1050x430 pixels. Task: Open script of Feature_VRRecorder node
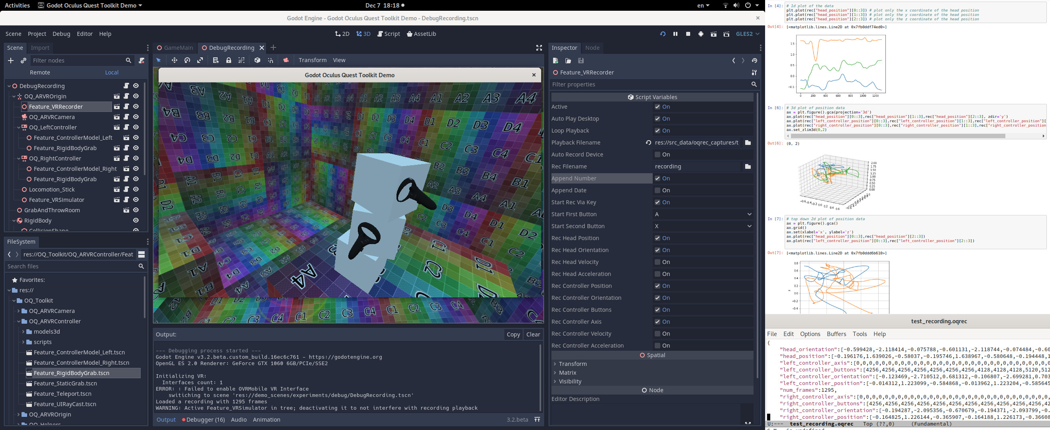[126, 107]
